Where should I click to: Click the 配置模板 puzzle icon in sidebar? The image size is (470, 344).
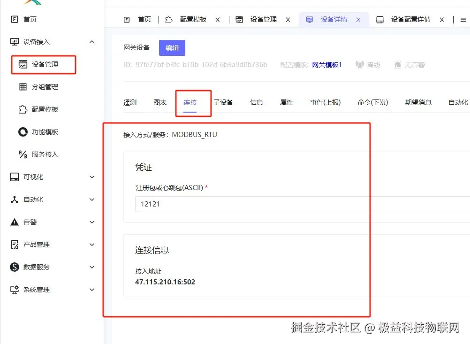tap(23, 109)
